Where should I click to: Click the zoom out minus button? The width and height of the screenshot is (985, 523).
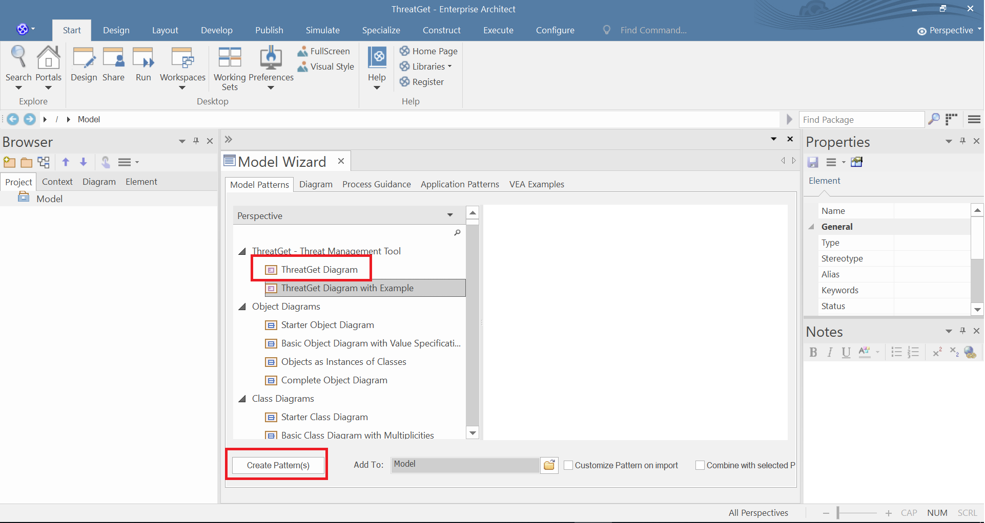[826, 513]
